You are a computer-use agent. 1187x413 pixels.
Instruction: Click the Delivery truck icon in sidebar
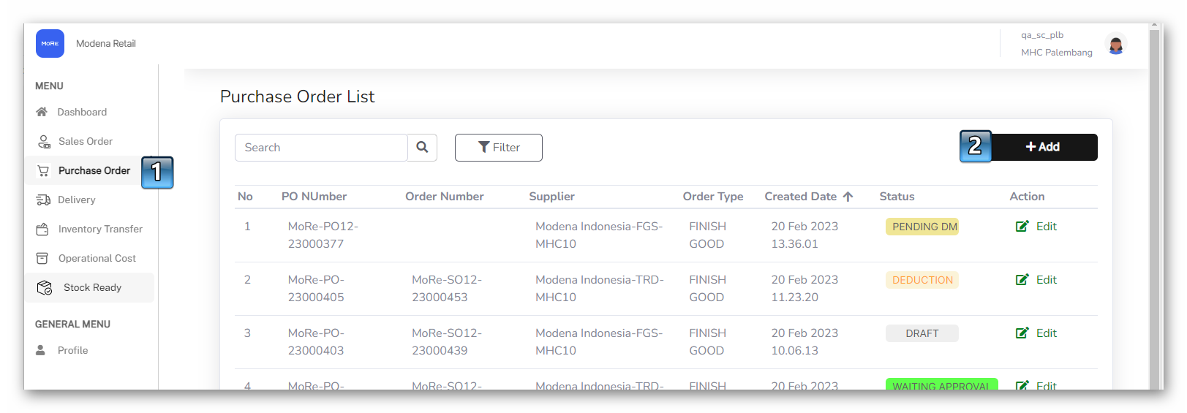tap(43, 200)
